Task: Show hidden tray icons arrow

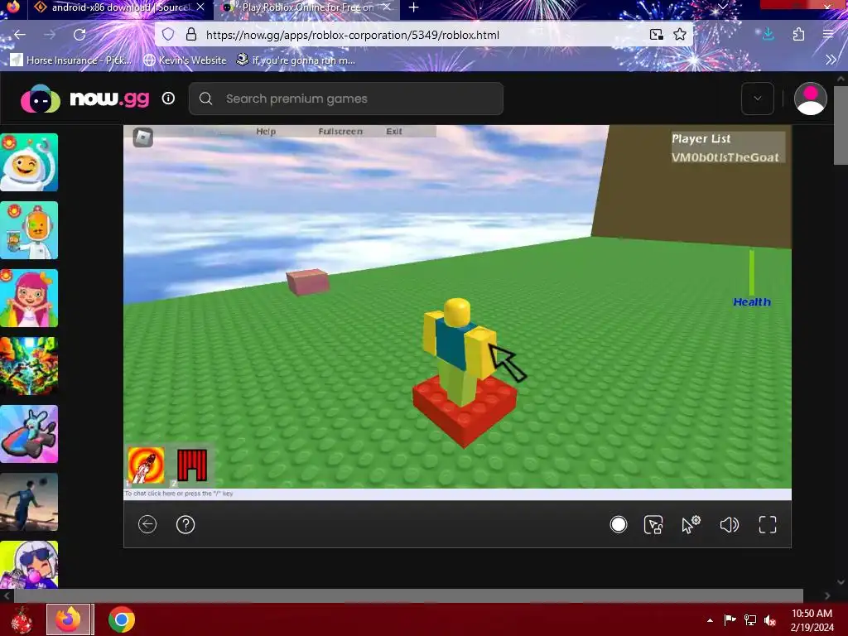Action: (710, 620)
